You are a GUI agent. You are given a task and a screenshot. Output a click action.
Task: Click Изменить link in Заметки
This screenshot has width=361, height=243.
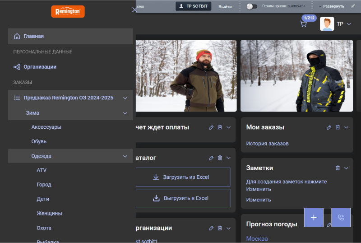[259, 200]
